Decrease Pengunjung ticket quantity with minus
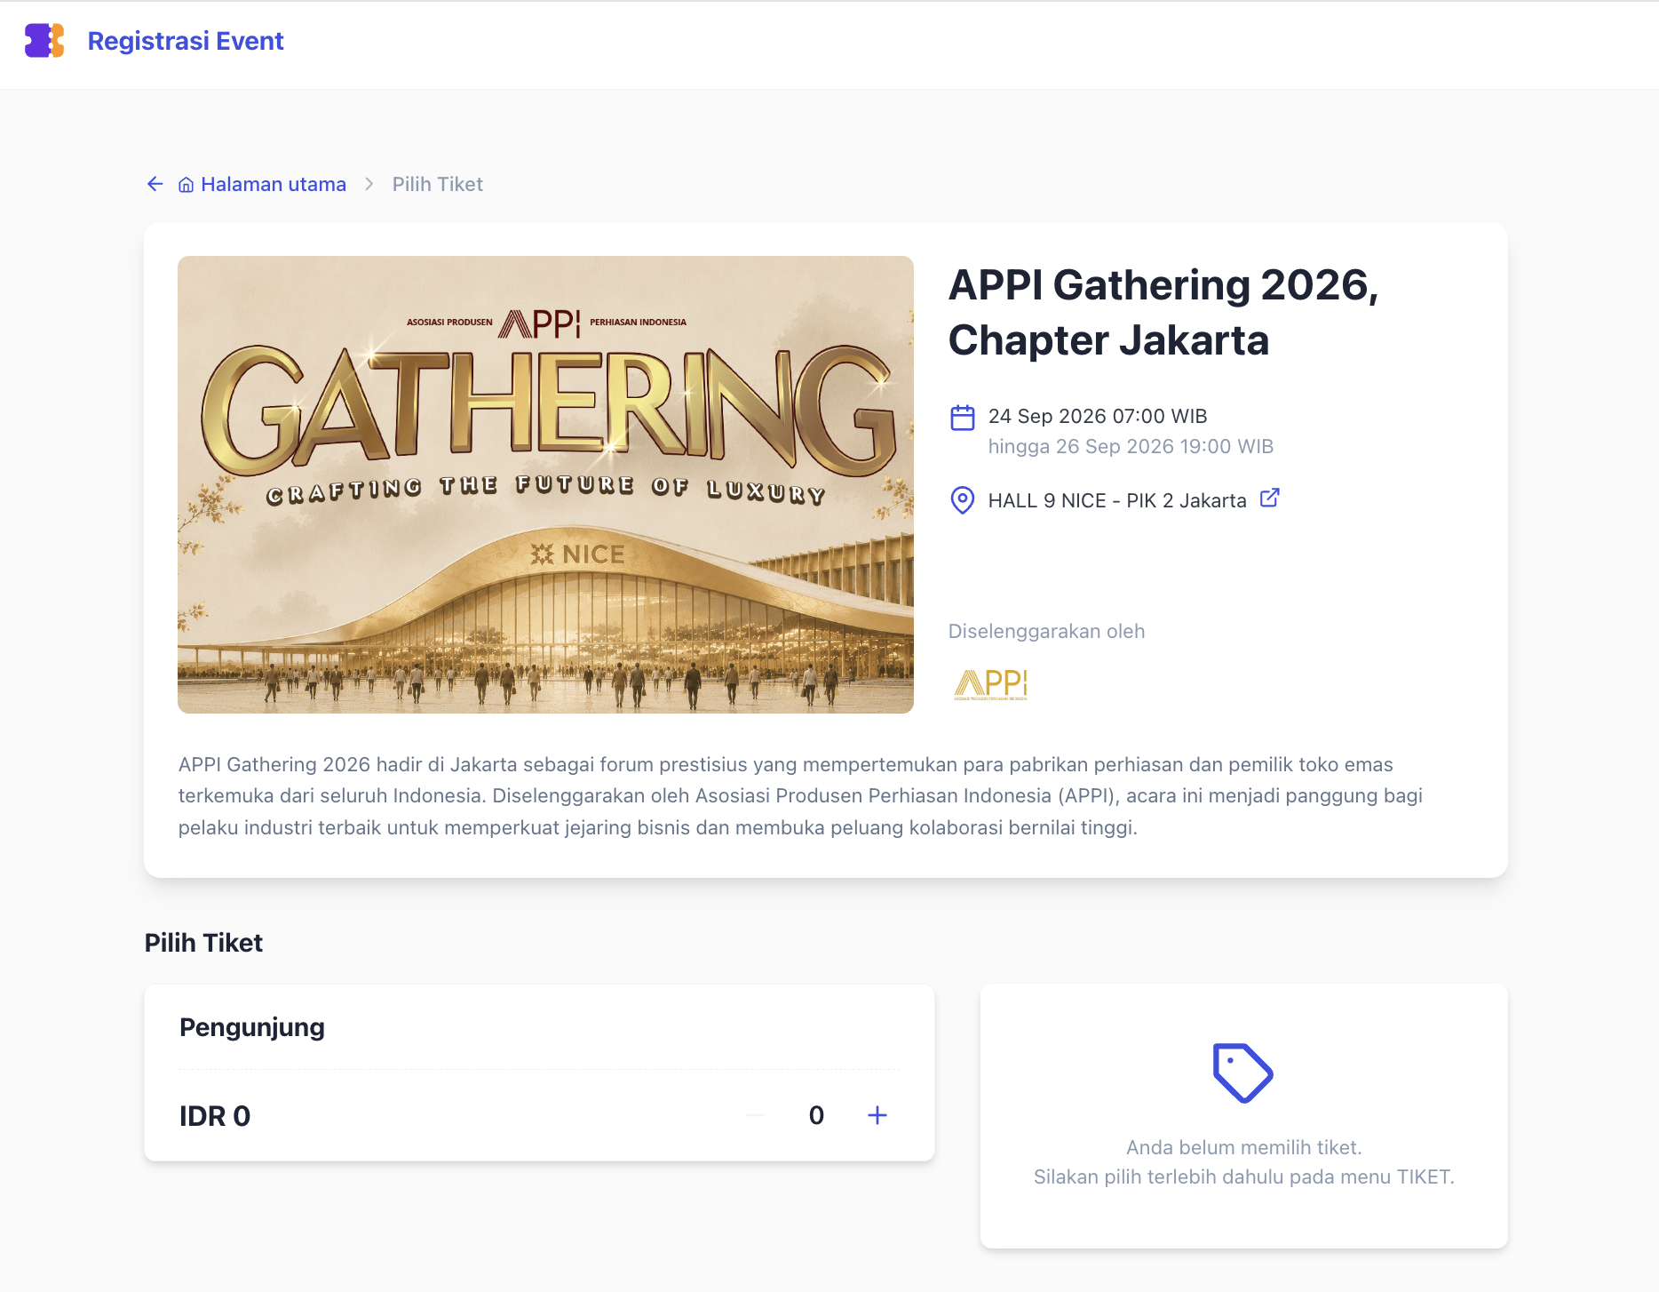 coord(756,1115)
